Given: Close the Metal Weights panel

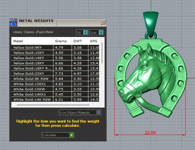Looking at the screenshot, I should point(103,22).
